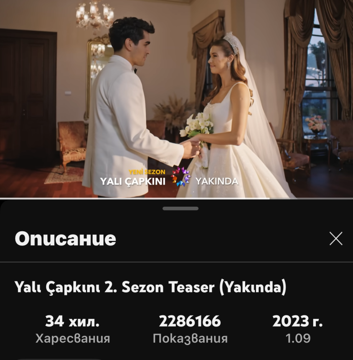Tap the drag handle above Описание
Viewport: 353px width, 360px height.
click(x=180, y=209)
